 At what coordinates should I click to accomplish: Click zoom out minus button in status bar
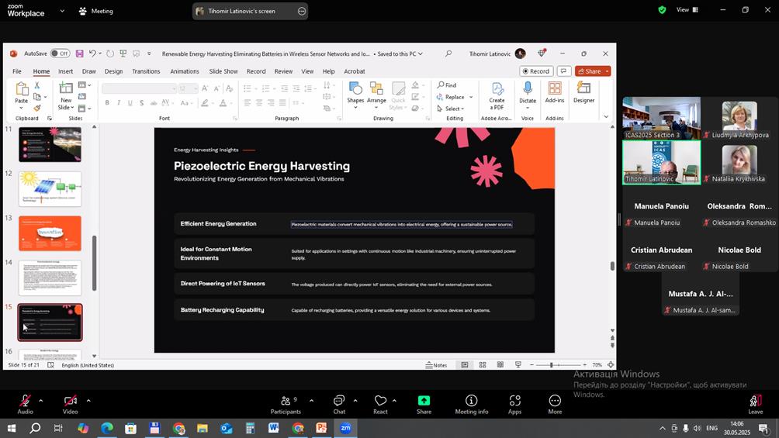coord(531,365)
